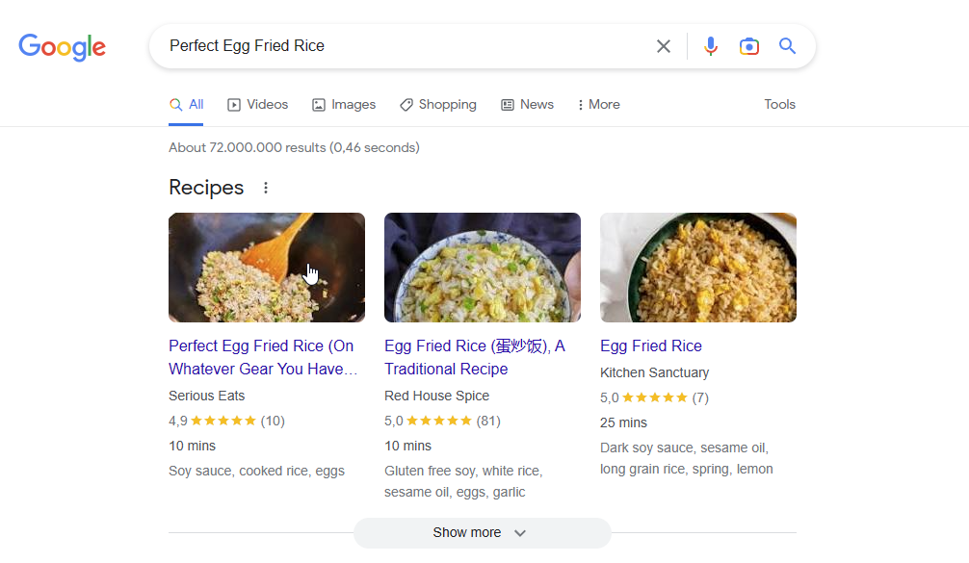Click into the search query field
The width and height of the screenshot is (969, 563).
[x=405, y=46]
